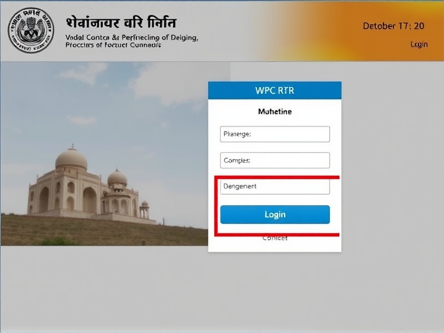Viewport: 444px width, 333px height.
Task: Click the circular government emblem logo
Action: 31,30
